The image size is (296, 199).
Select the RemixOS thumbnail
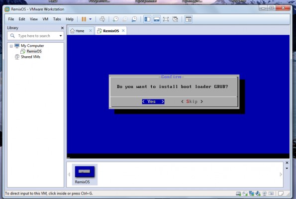85,174
